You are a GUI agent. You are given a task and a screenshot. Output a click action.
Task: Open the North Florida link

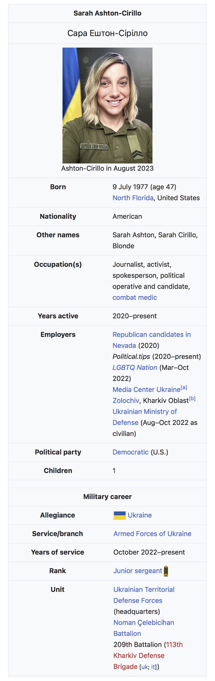click(133, 198)
